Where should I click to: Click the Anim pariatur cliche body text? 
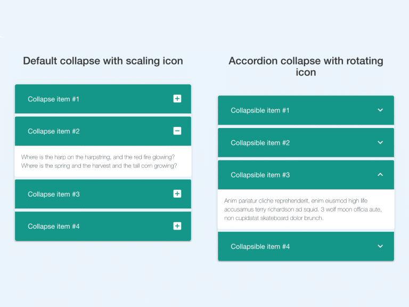pyautogui.click(x=302, y=209)
